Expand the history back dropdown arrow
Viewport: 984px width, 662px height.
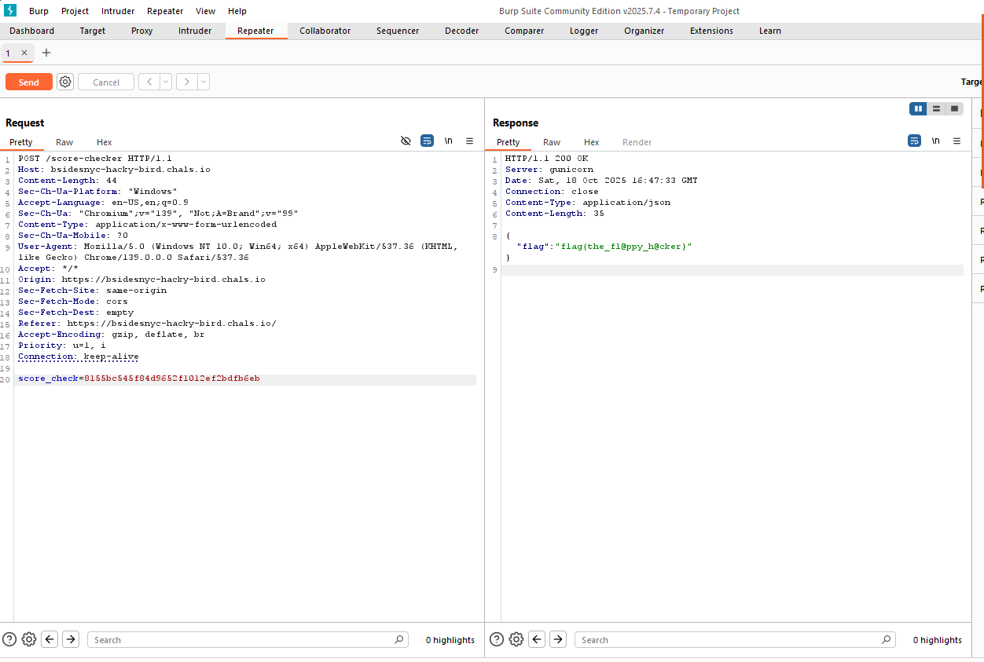click(166, 82)
